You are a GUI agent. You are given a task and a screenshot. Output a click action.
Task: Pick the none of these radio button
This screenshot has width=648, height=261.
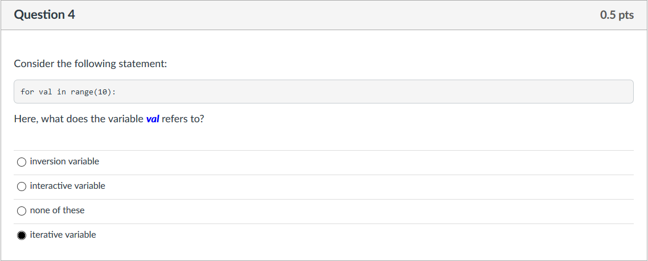point(22,210)
